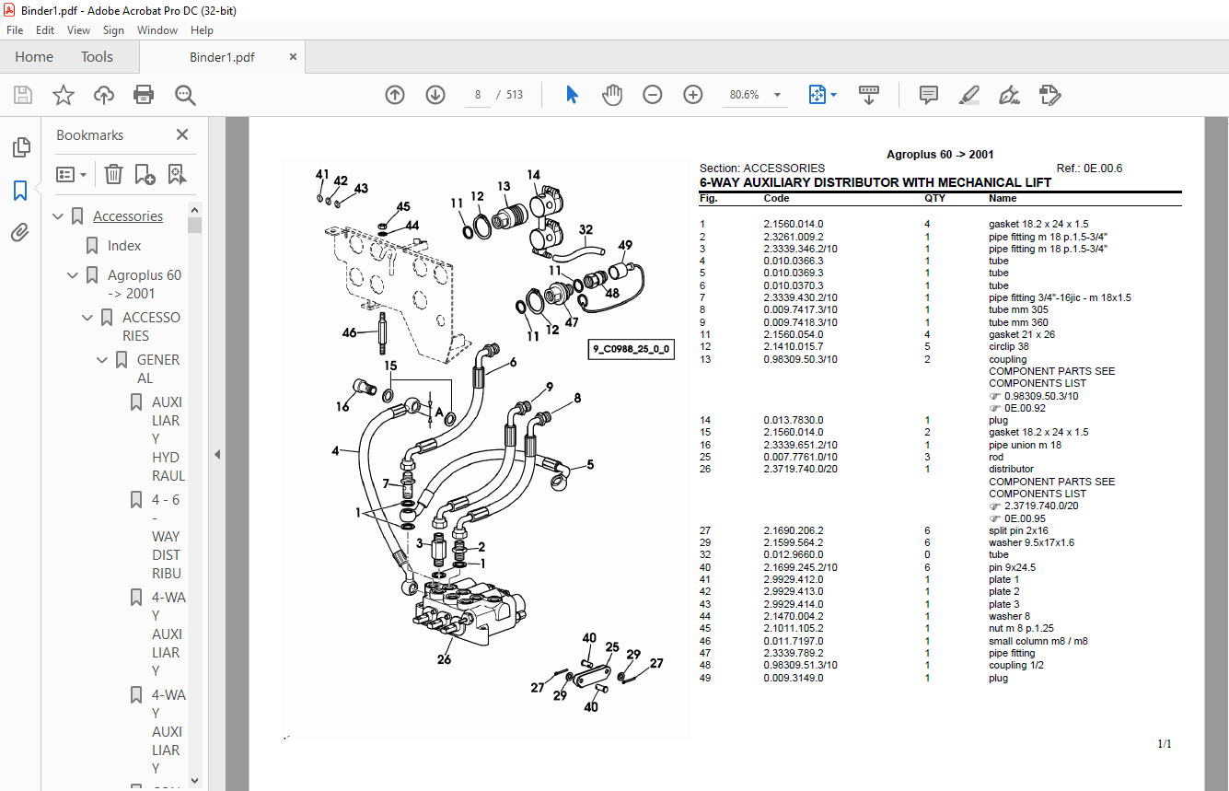
Task: Open 4 - 6 - WAY DISTRIBU bookmark
Action: point(167,537)
